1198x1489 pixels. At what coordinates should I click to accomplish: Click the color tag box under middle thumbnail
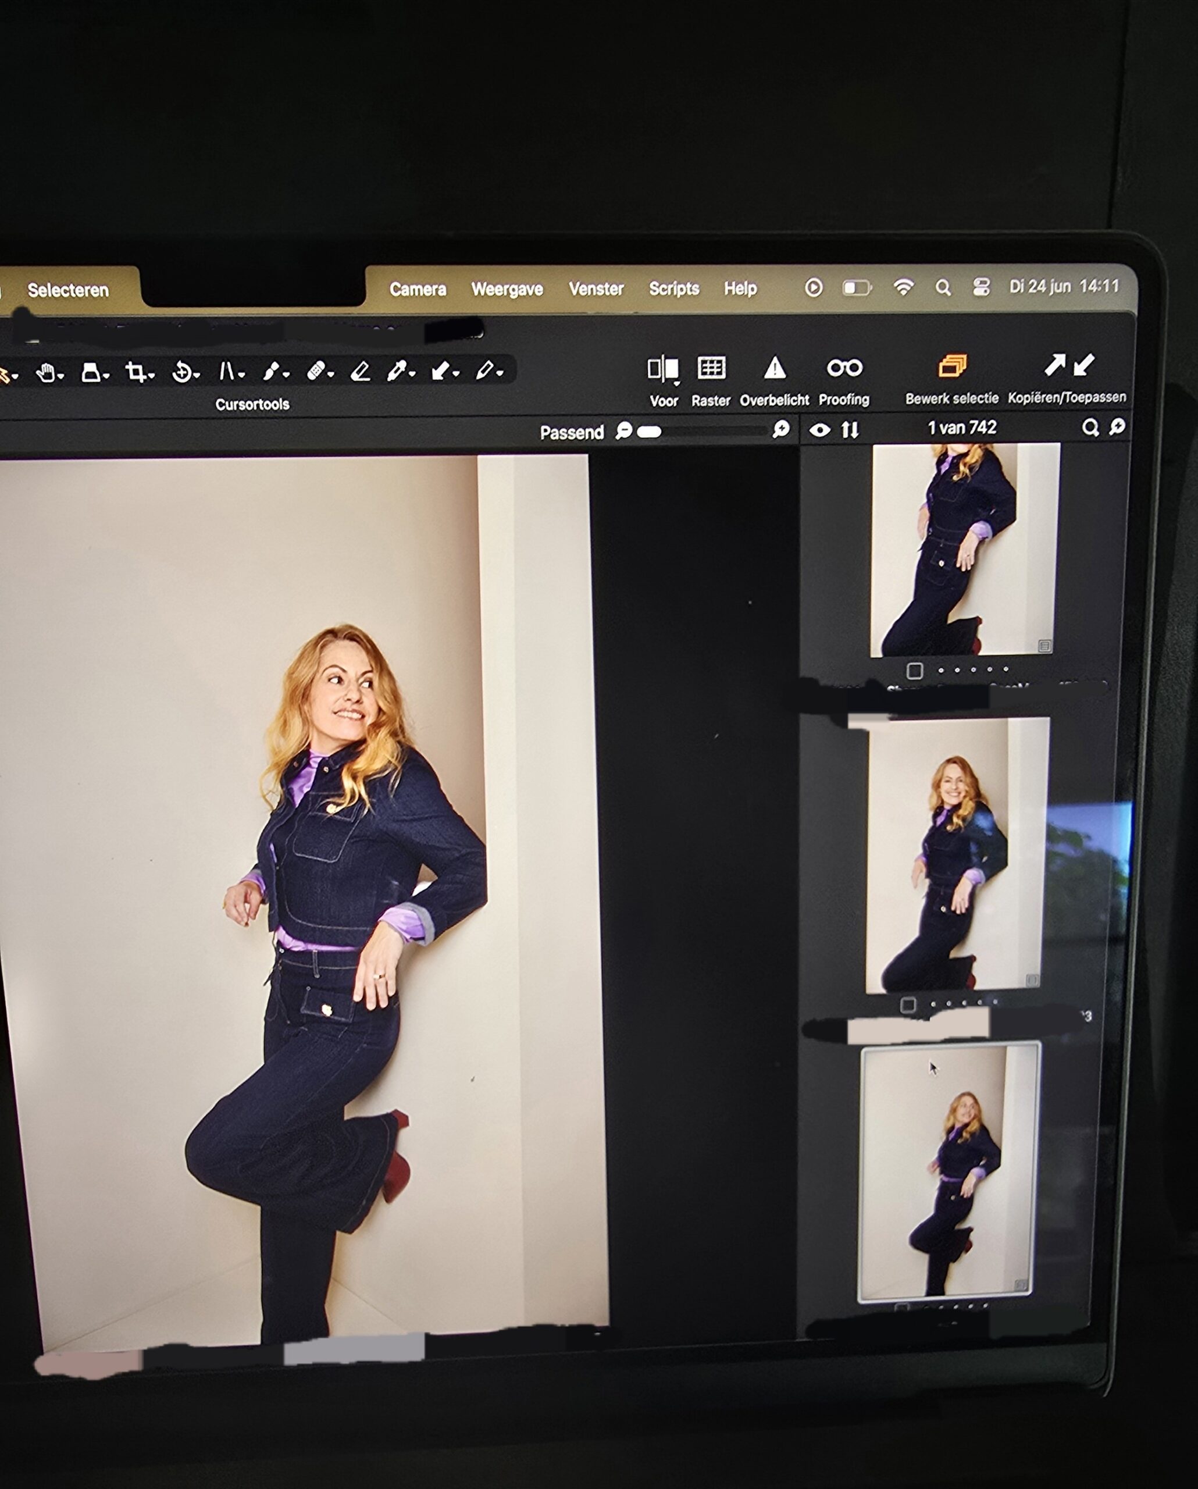pos(909,1005)
